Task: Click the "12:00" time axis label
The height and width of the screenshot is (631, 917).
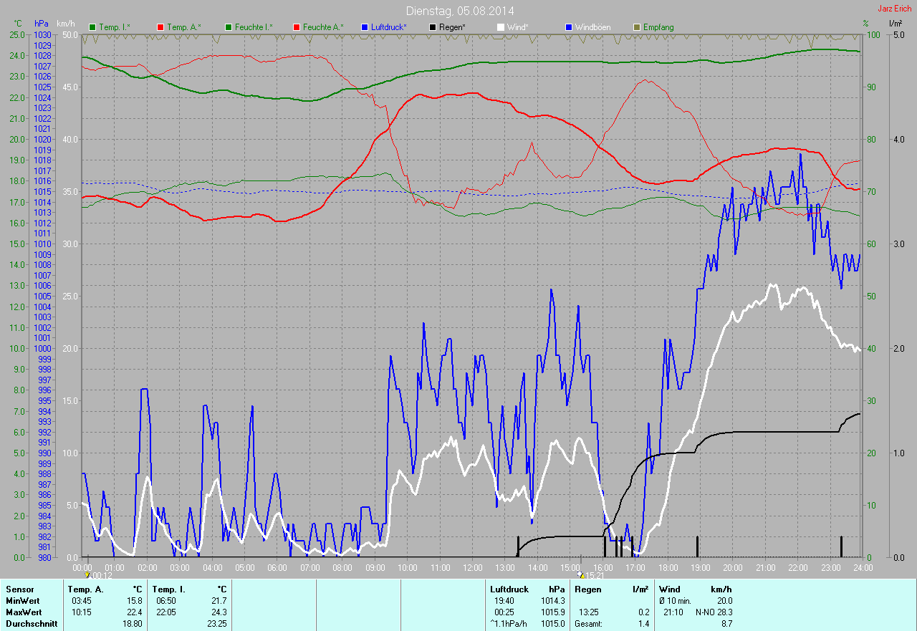Action: click(x=472, y=568)
